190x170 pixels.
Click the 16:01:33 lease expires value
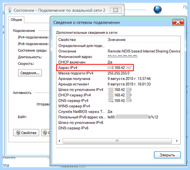pos(144,84)
